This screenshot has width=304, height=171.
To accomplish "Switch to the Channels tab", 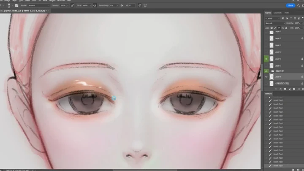I will [277, 13].
